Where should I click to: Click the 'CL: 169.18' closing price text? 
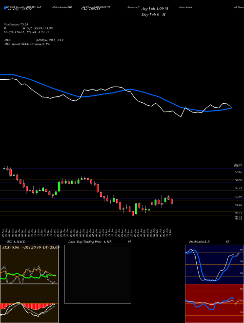point(91,9)
